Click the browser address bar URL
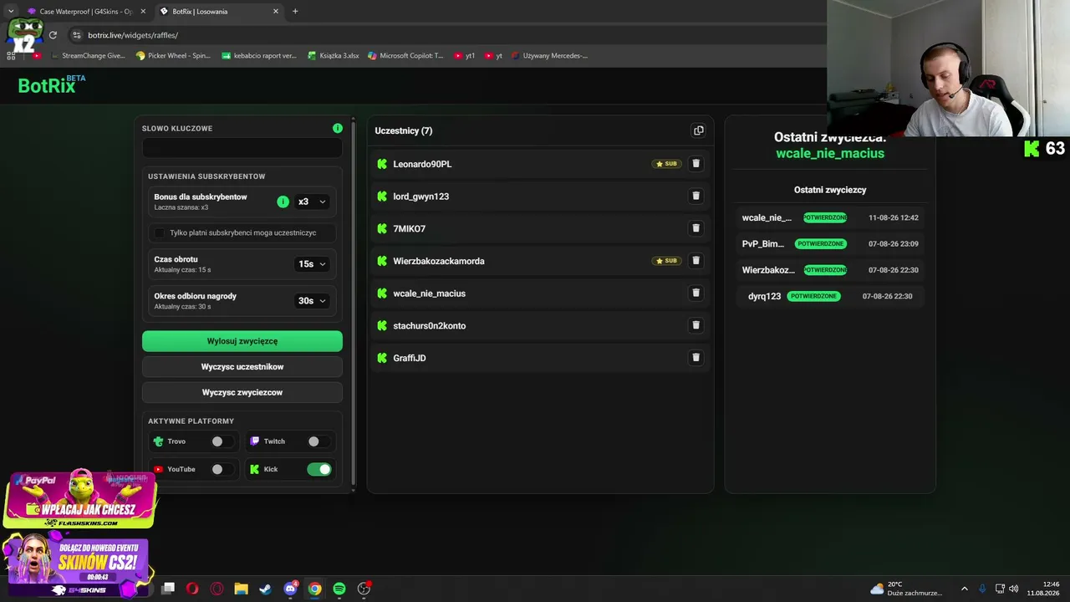1070x602 pixels. click(133, 35)
